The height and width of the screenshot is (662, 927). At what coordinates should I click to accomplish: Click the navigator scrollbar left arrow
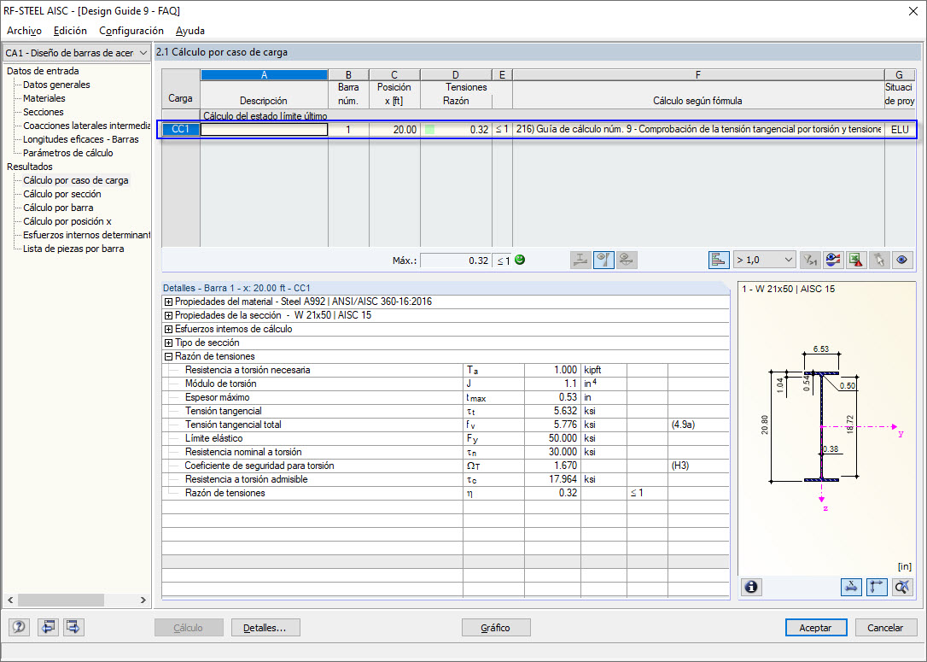(x=10, y=600)
